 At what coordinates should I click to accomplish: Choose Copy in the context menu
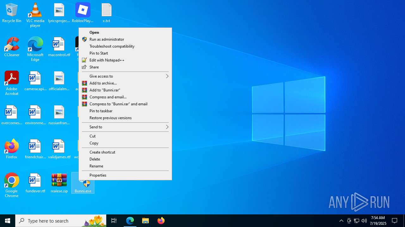[x=125, y=143]
